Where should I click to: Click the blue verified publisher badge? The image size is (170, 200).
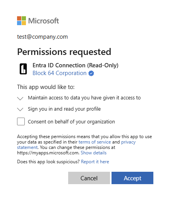pos(91,73)
